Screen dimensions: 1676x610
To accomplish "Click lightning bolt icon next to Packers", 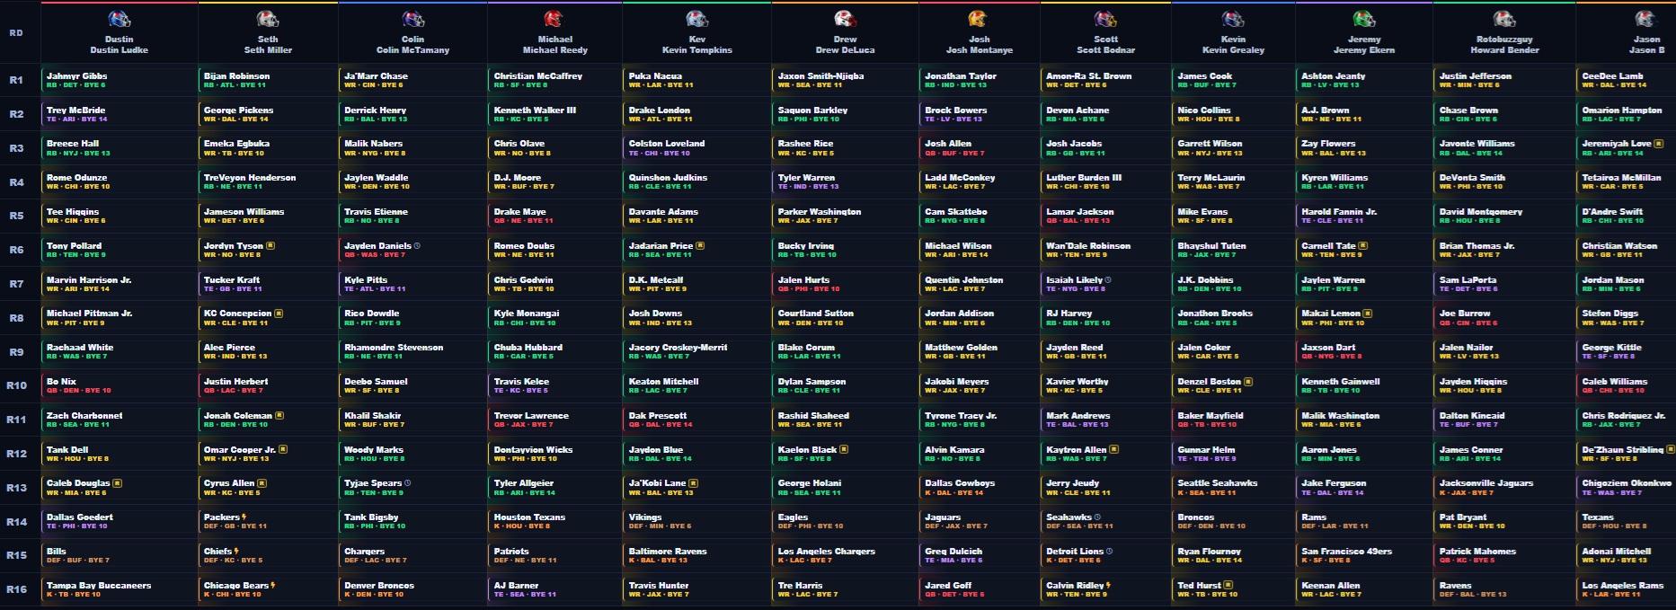I will point(244,517).
